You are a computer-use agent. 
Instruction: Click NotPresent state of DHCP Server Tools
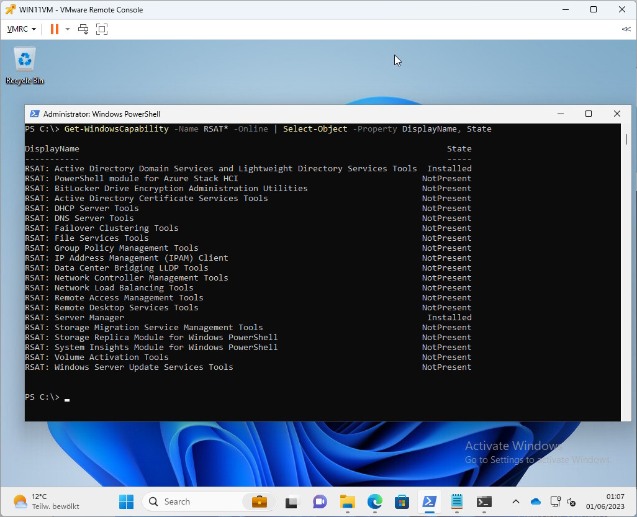[x=446, y=209]
